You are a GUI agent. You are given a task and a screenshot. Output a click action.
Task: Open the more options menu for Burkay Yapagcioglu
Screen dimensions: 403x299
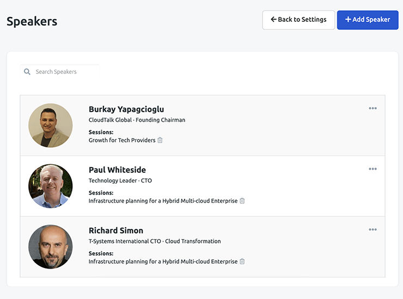(x=373, y=108)
